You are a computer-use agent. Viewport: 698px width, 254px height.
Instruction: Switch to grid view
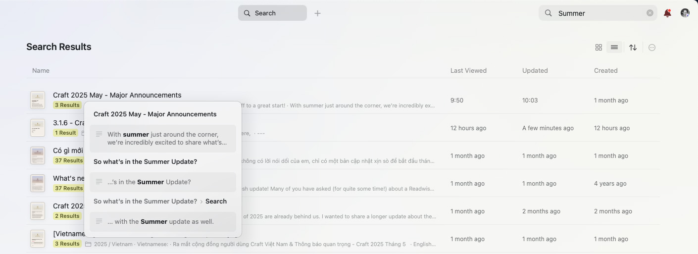[598, 48]
